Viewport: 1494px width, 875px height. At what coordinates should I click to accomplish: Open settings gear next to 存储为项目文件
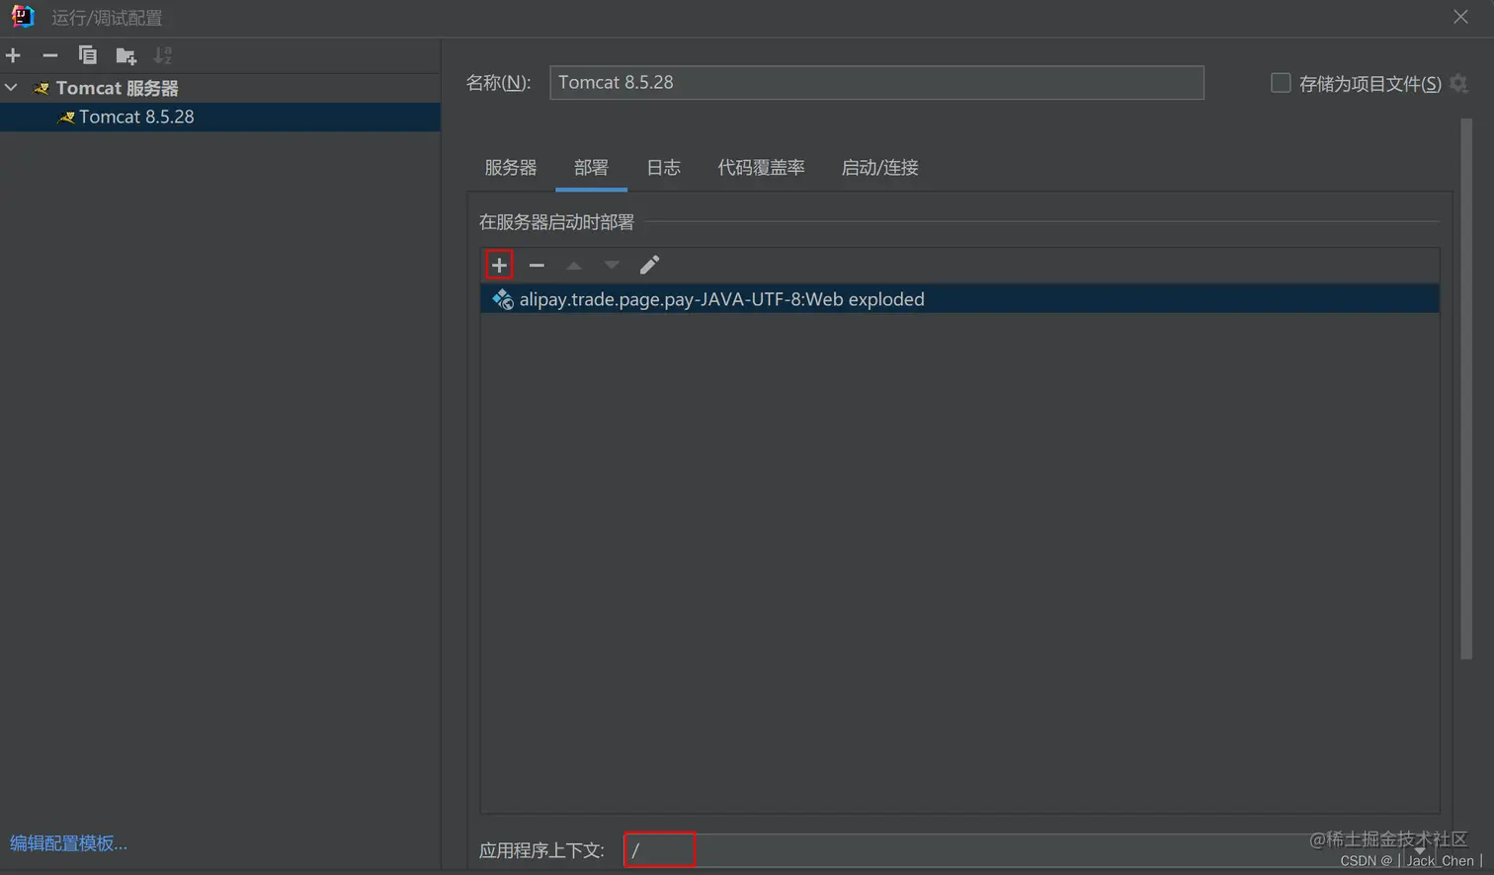pyautogui.click(x=1458, y=84)
